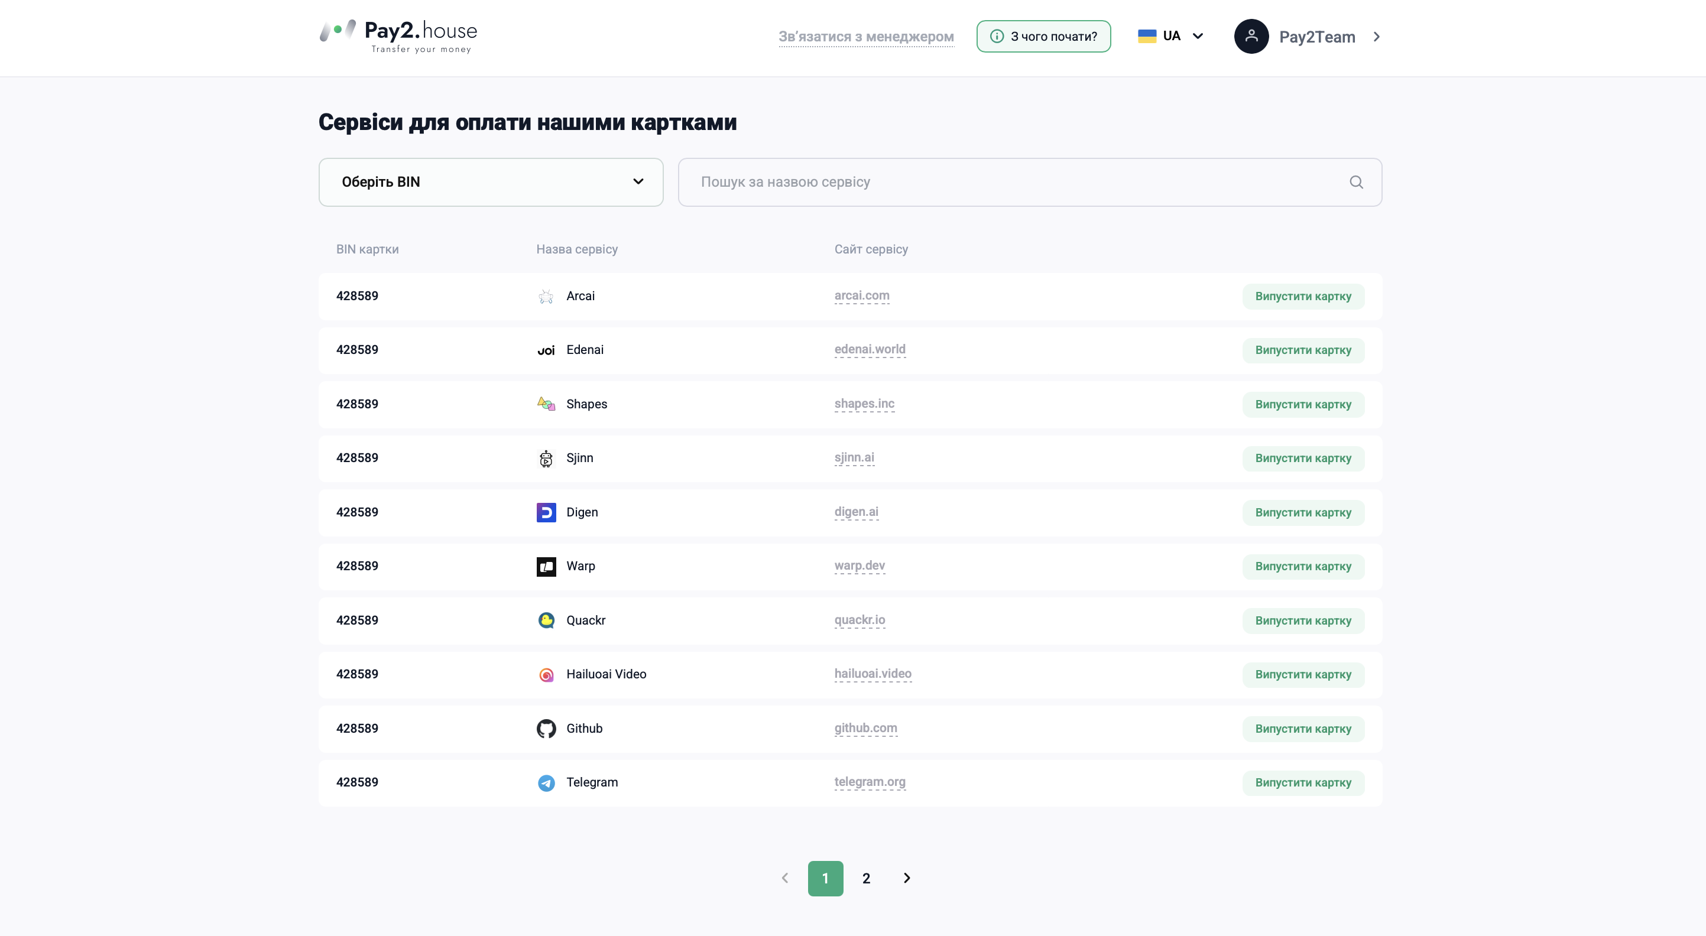Click BIN 428589 in the Arcai row
The image size is (1706, 936).
[357, 296]
